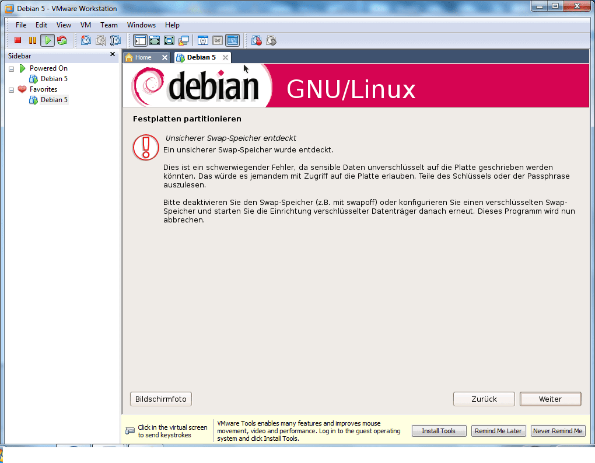Open the Team menu
The image size is (595, 463).
tap(109, 25)
